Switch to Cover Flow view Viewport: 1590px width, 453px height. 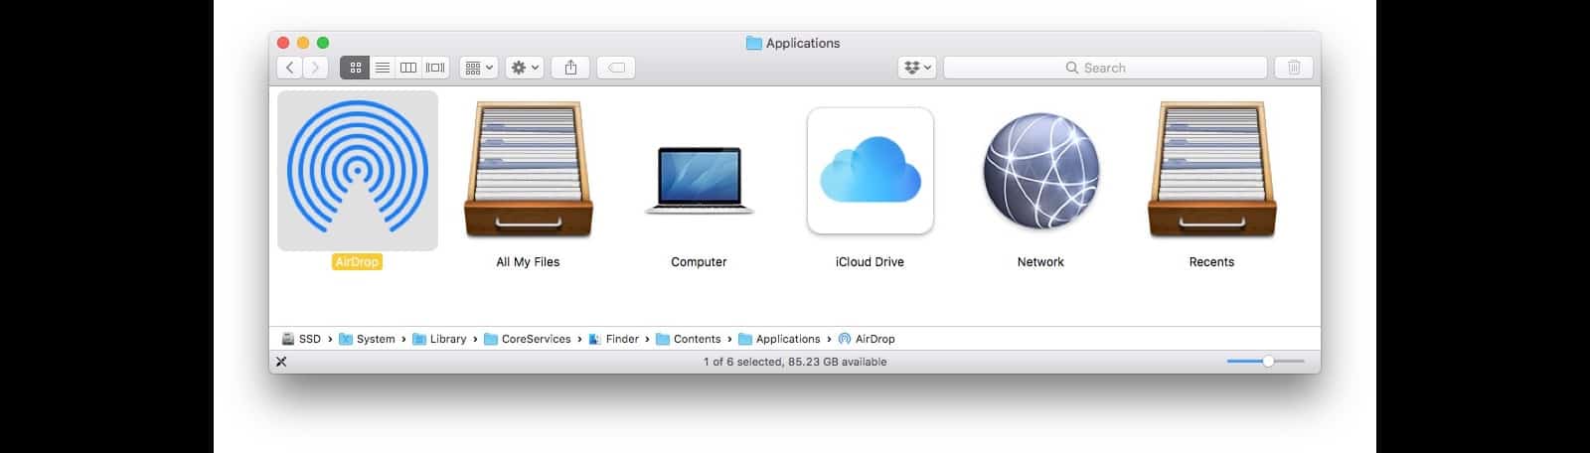pyautogui.click(x=435, y=68)
